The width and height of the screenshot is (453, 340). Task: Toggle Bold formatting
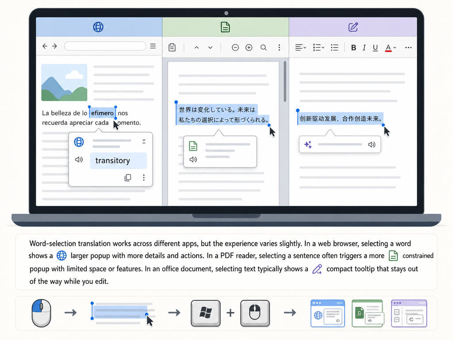[353, 48]
